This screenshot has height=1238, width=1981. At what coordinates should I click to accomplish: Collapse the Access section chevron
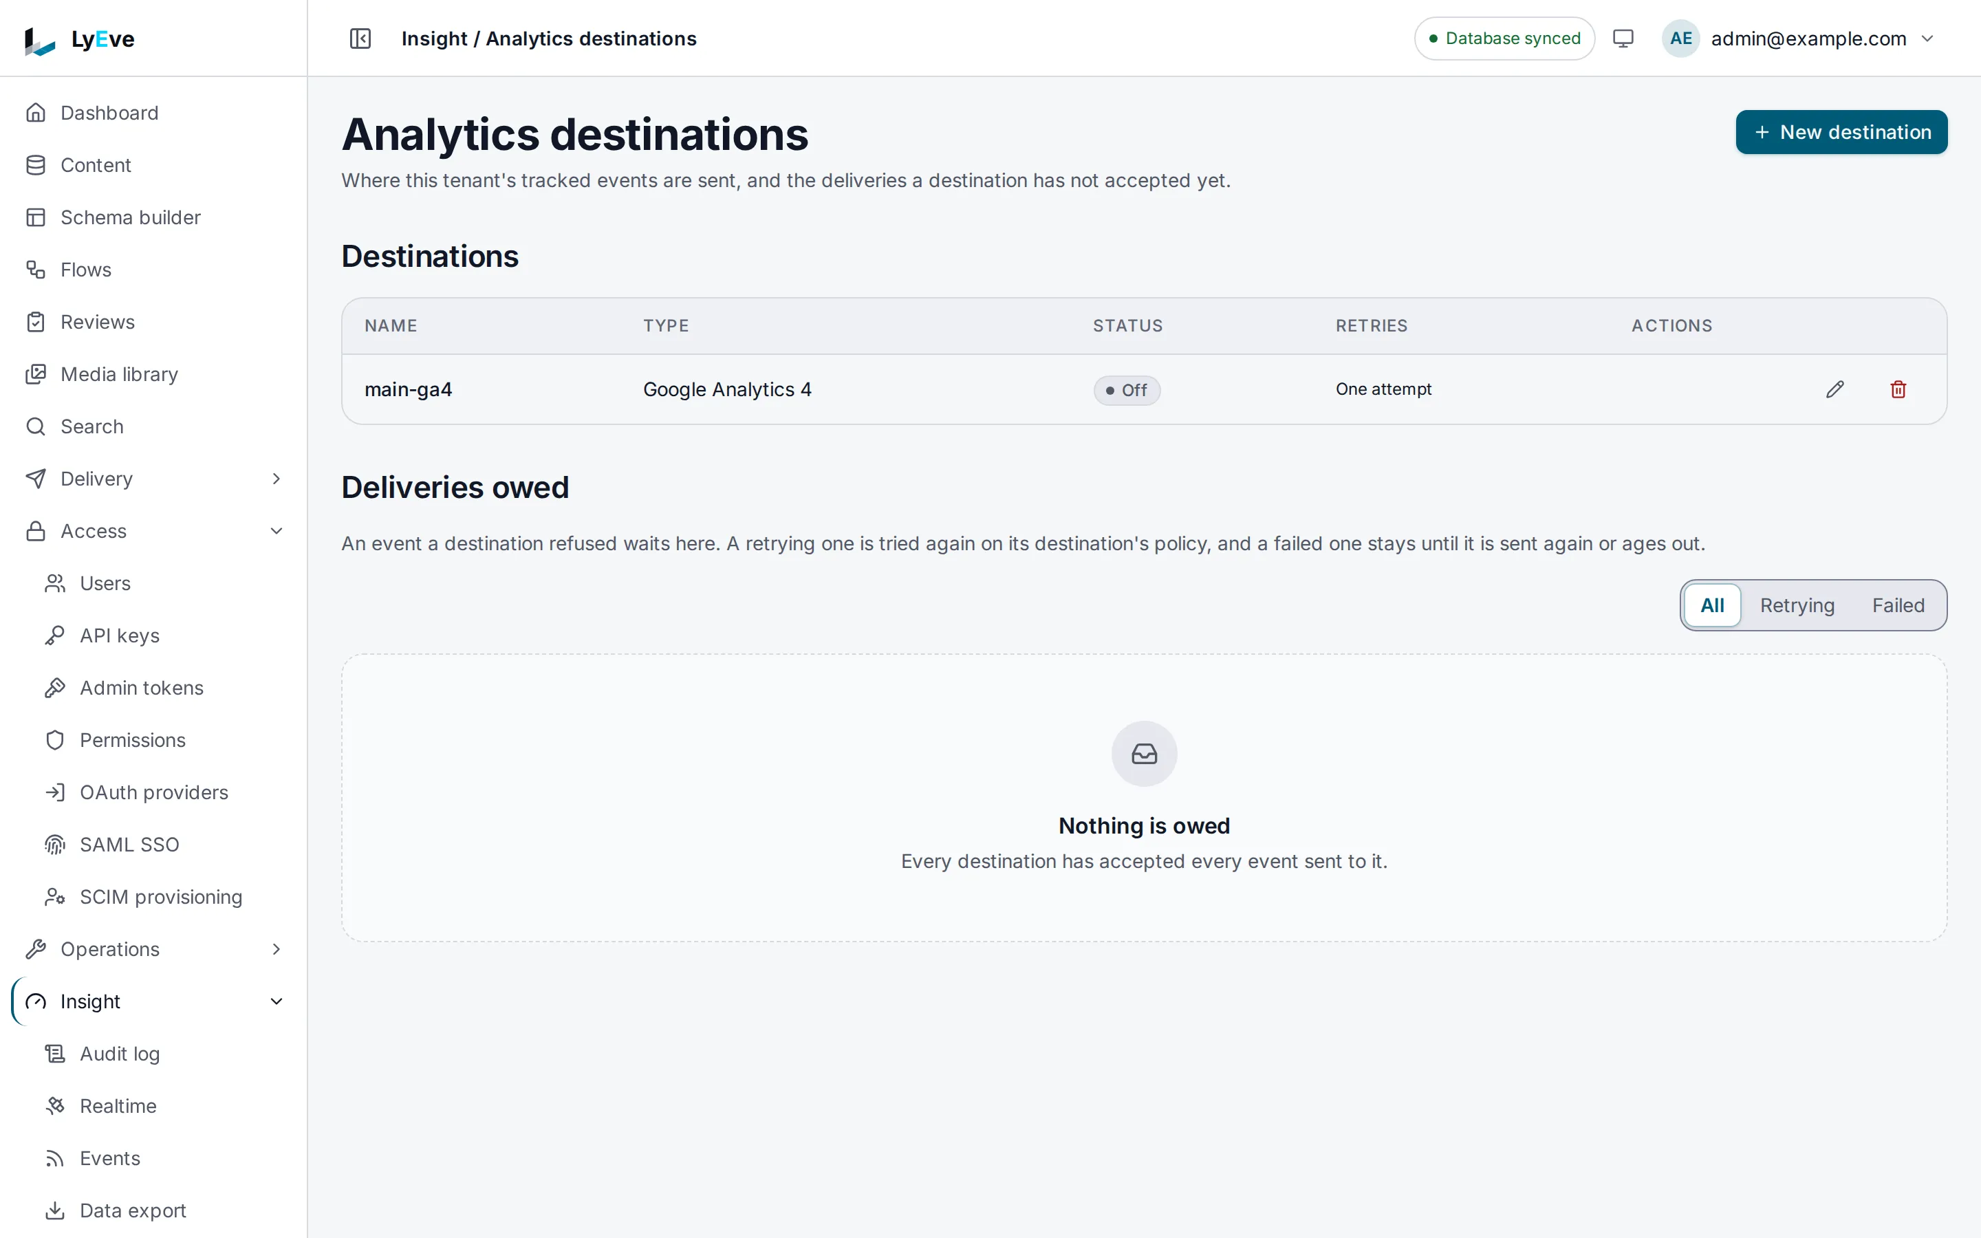click(277, 532)
